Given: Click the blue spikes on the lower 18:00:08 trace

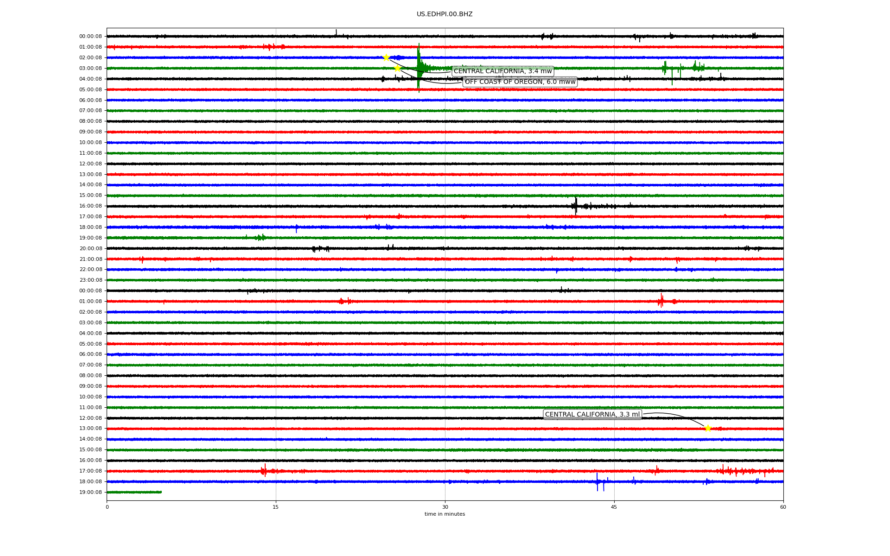Looking at the screenshot, I should tap(598, 482).
